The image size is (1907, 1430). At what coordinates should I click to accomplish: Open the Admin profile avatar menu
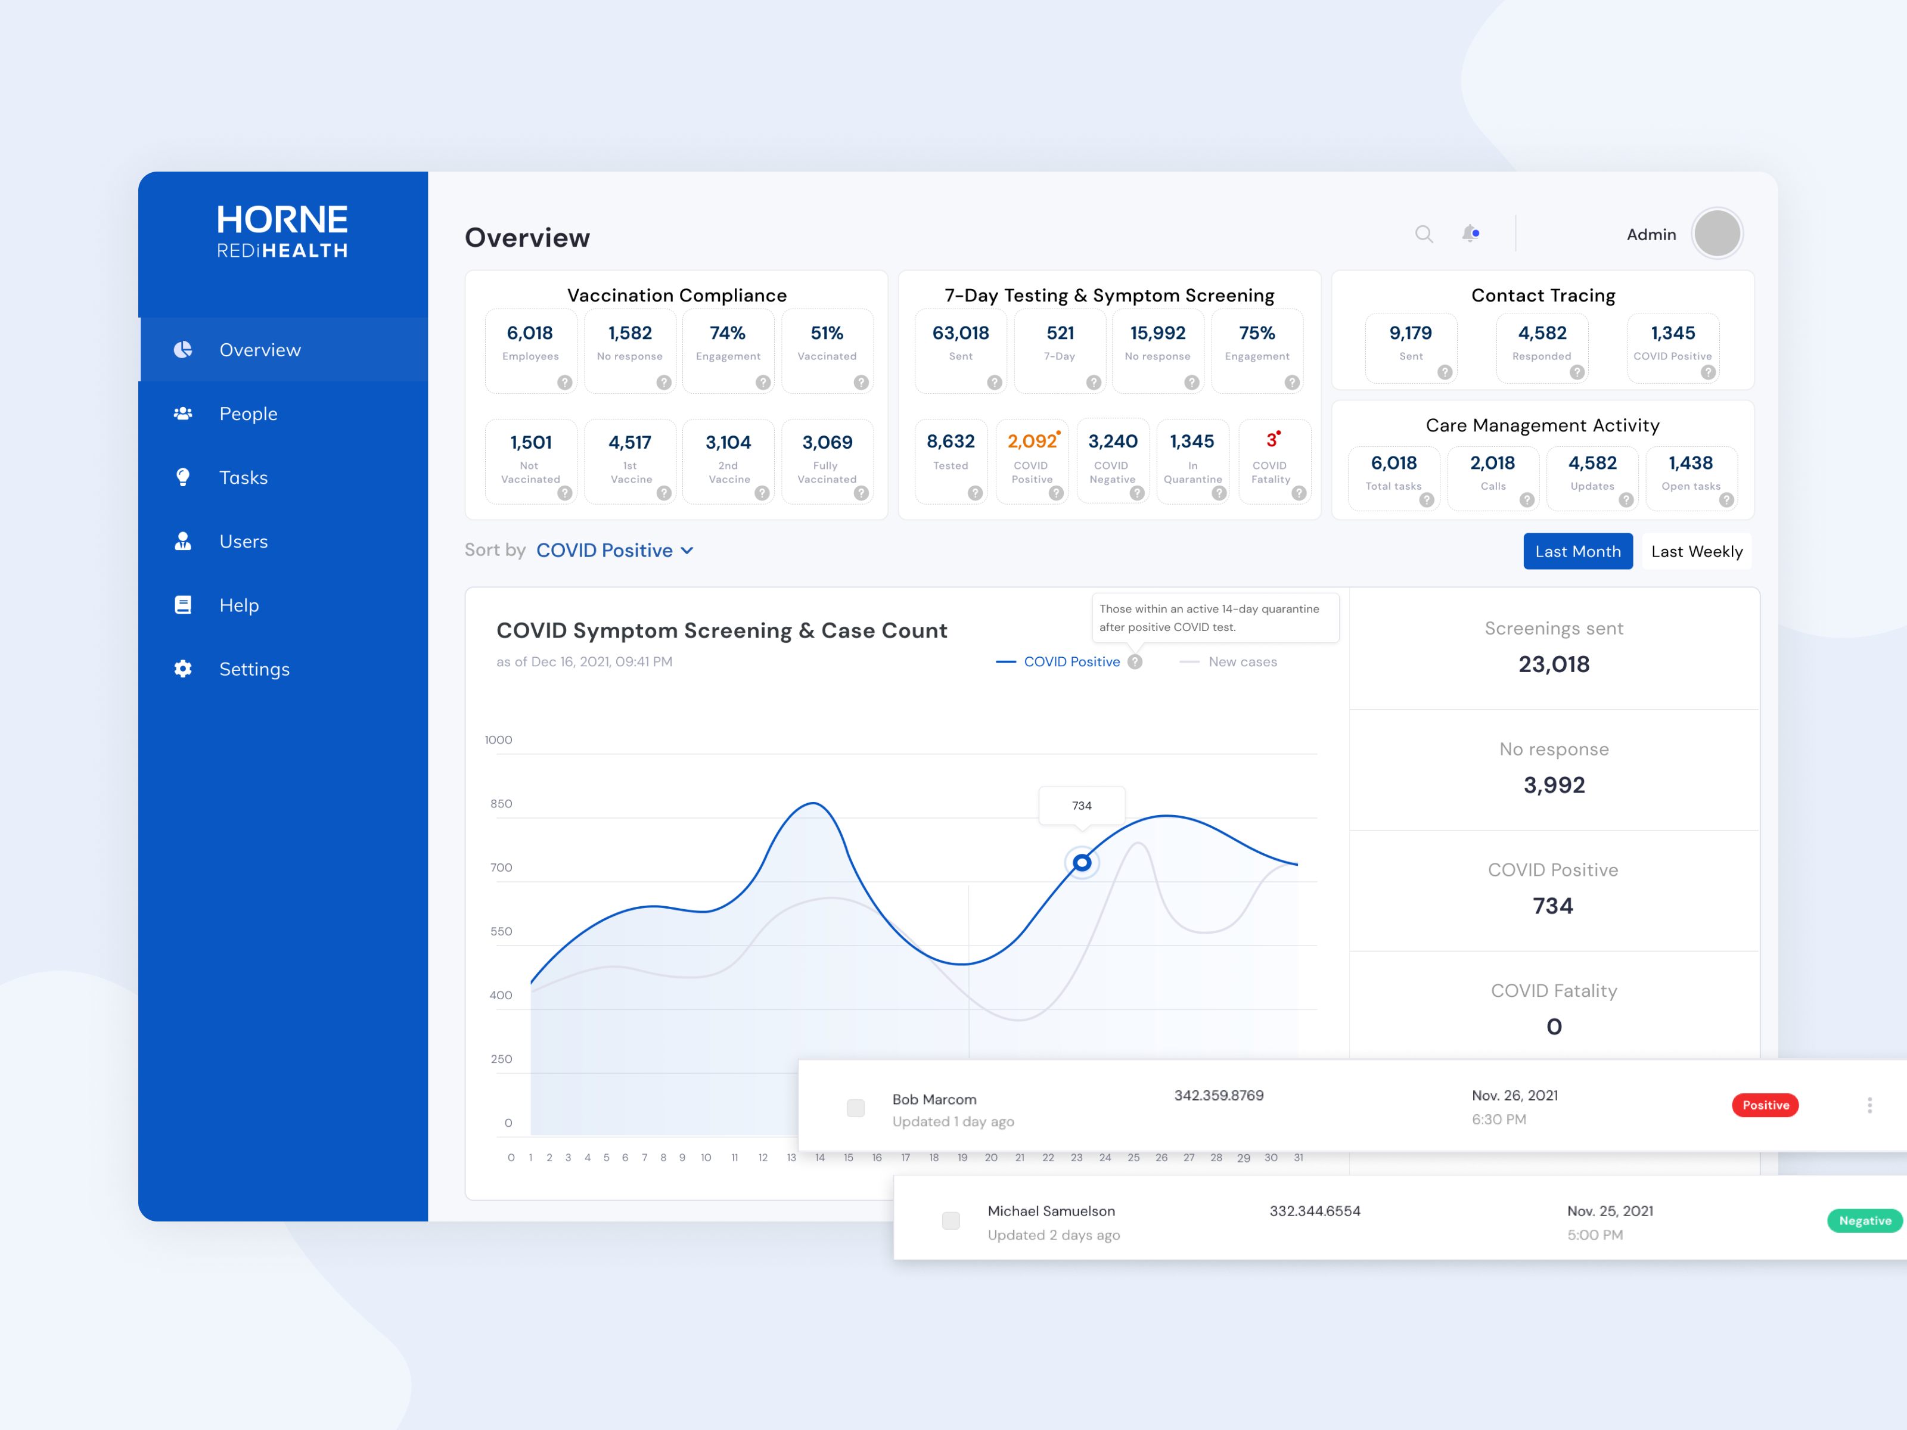1716,234
